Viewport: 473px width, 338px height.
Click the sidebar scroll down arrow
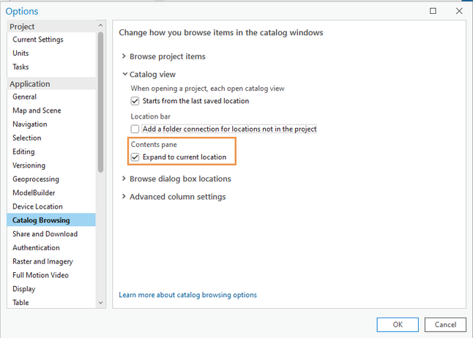point(101,302)
